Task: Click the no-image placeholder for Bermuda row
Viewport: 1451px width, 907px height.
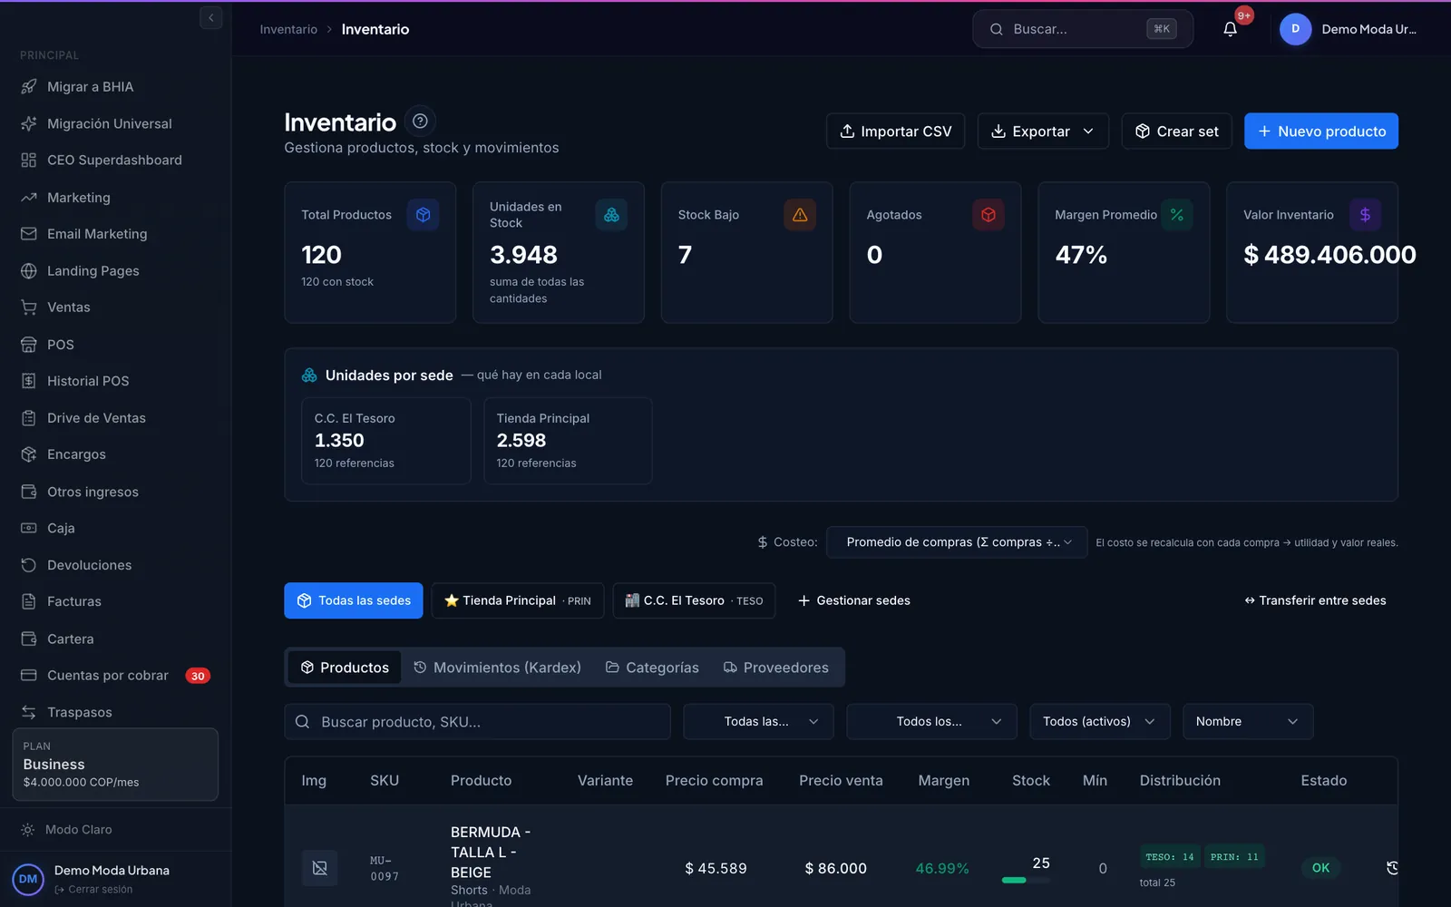Action: click(x=320, y=868)
